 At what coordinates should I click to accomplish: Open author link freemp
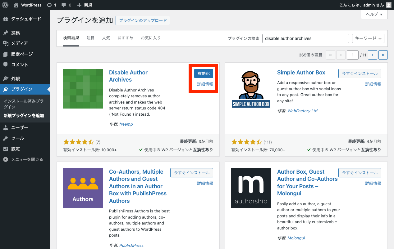126,124
